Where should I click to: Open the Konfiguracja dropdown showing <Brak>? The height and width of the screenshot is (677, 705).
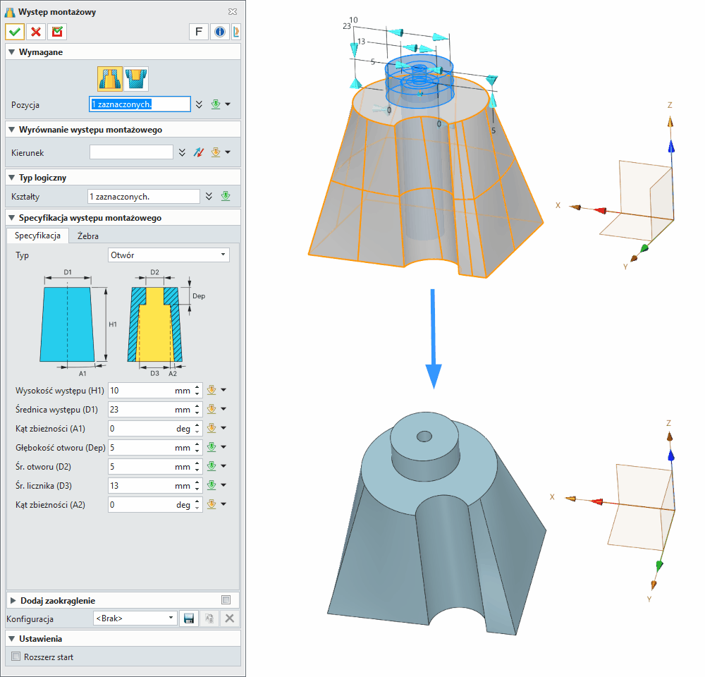135,618
